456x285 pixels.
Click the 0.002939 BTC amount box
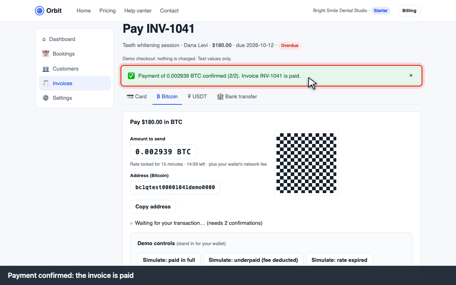tap(163, 152)
